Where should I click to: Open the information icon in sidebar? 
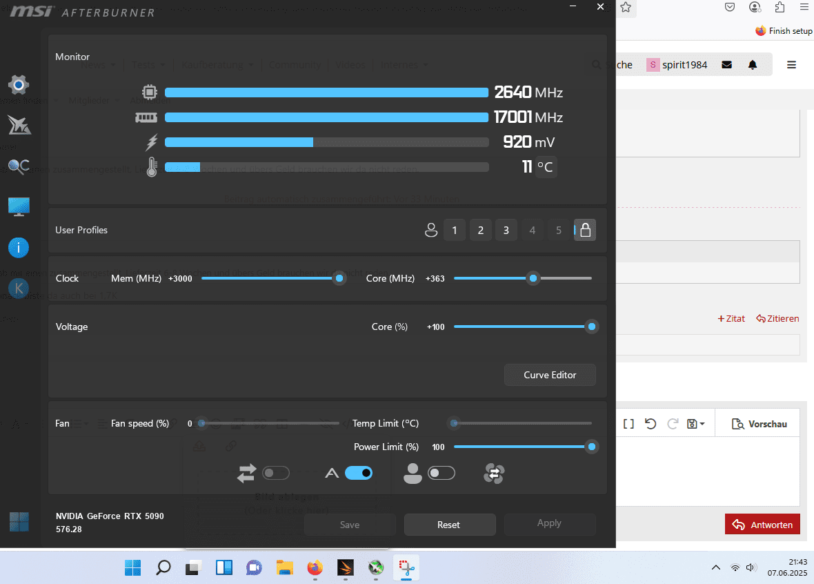(19, 248)
